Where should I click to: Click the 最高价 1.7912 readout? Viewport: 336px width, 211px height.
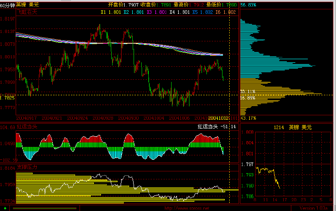coord(189,5)
